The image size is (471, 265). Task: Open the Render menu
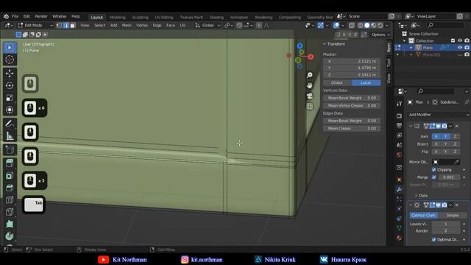(x=41, y=16)
